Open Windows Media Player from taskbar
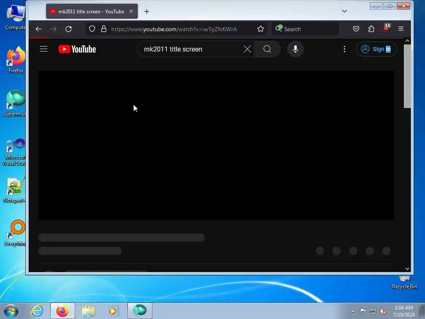The height and width of the screenshot is (319, 425). tap(113, 311)
